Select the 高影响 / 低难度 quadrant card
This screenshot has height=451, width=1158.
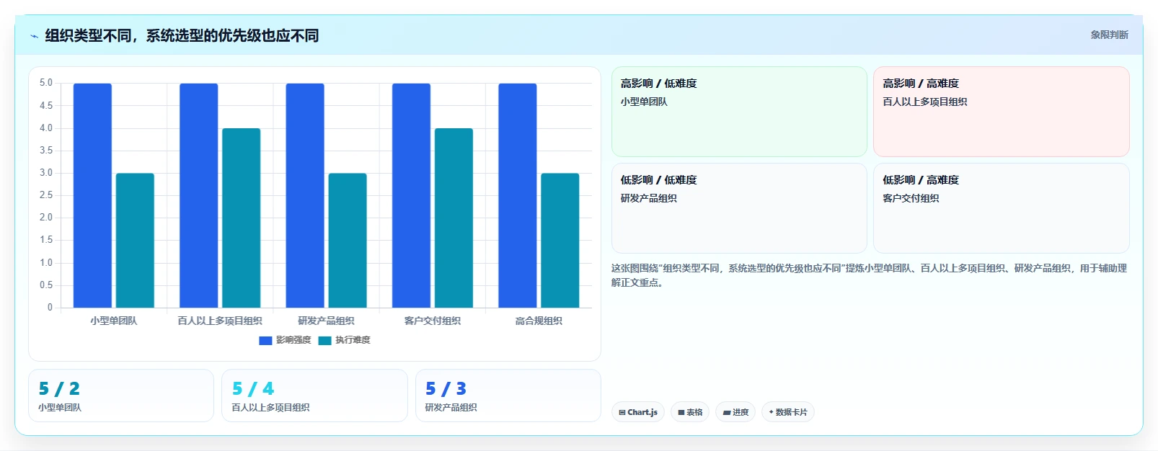(x=739, y=112)
